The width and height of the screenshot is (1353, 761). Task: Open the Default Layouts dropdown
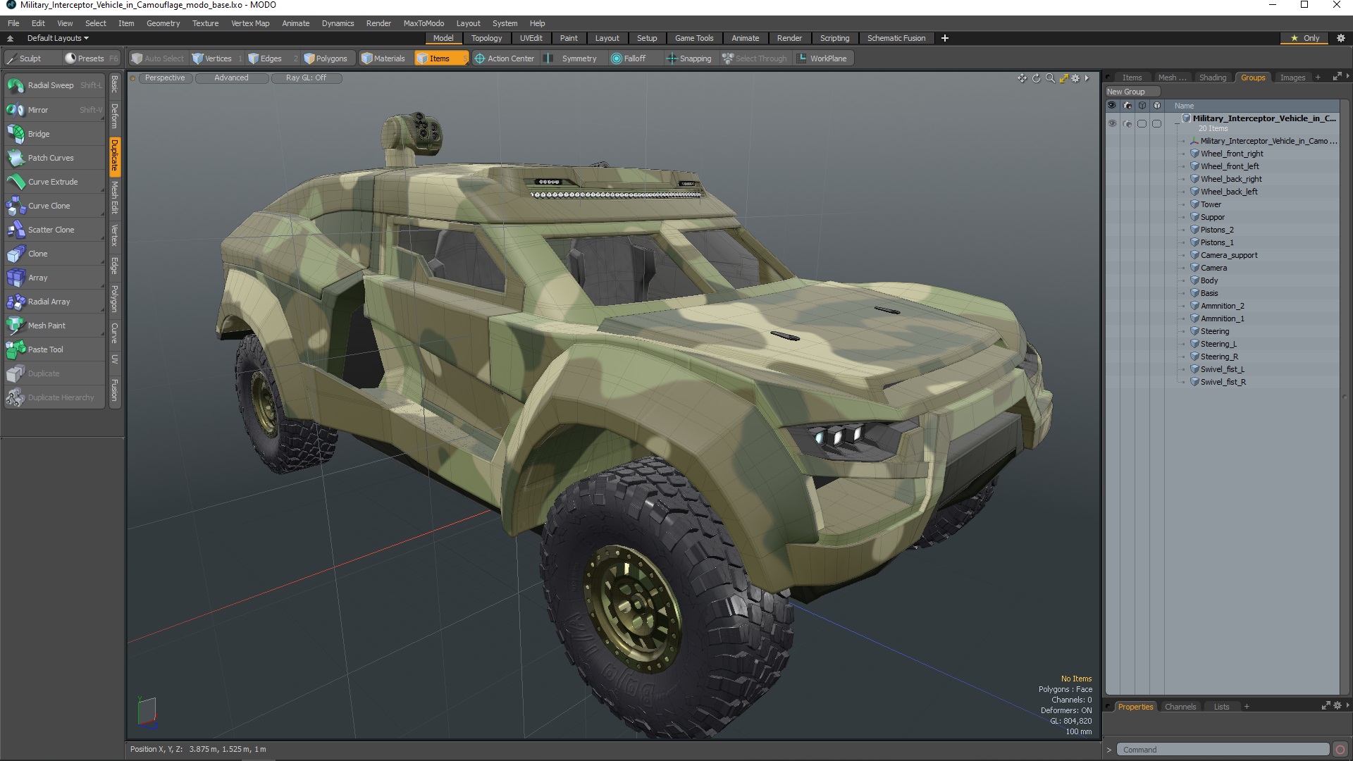[58, 38]
